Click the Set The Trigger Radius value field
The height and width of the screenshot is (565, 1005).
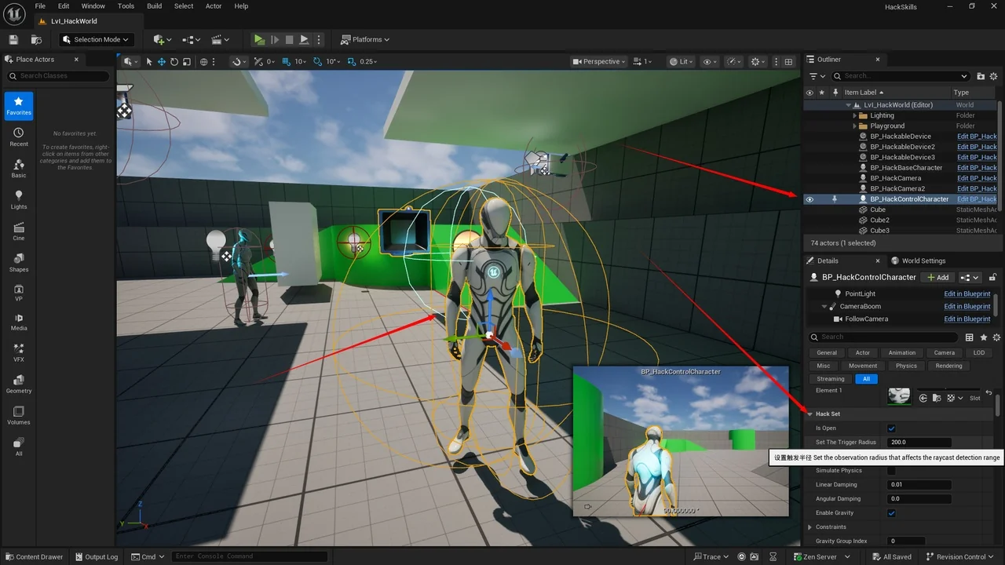pos(919,443)
